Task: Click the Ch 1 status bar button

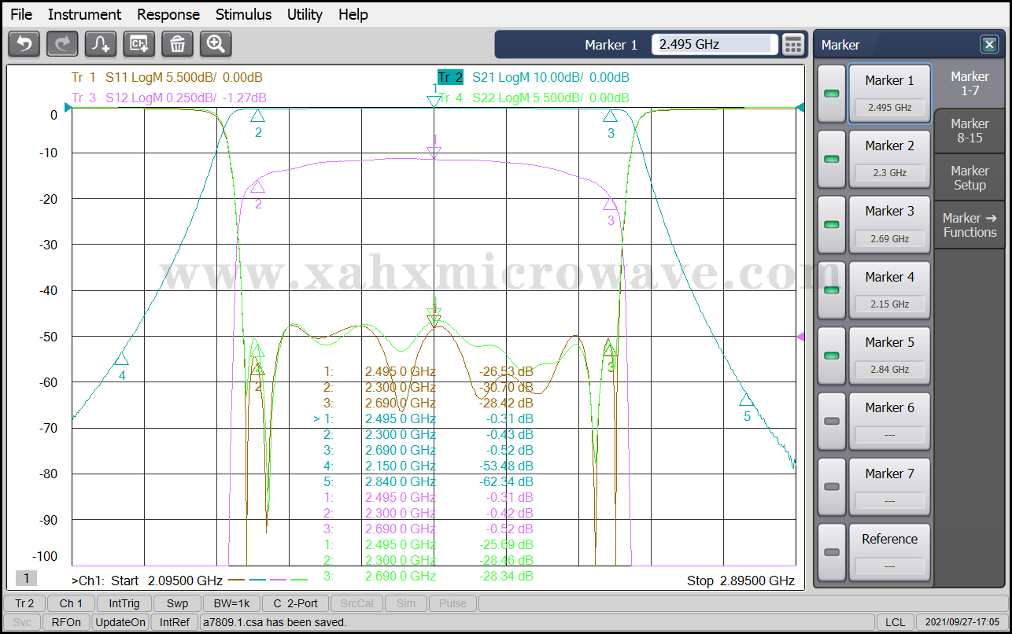Action: coord(71,603)
